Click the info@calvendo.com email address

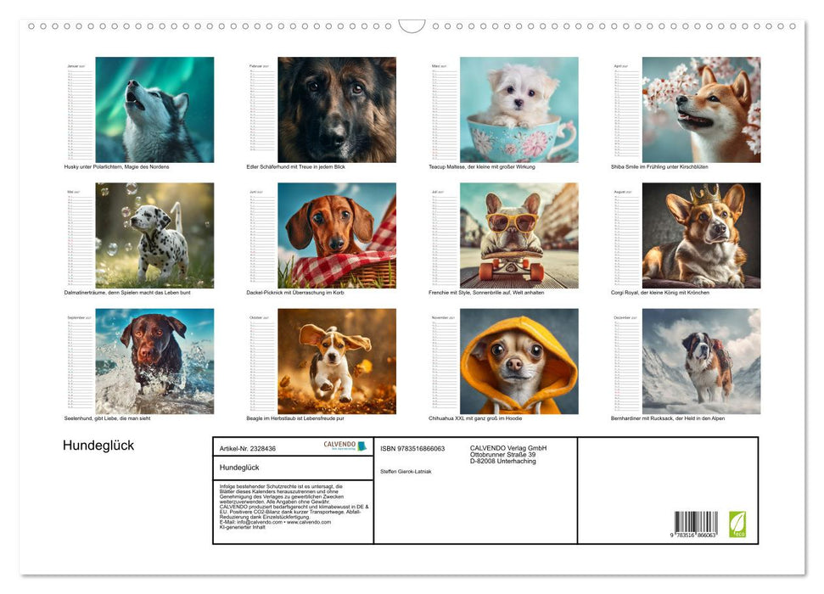tap(260, 522)
